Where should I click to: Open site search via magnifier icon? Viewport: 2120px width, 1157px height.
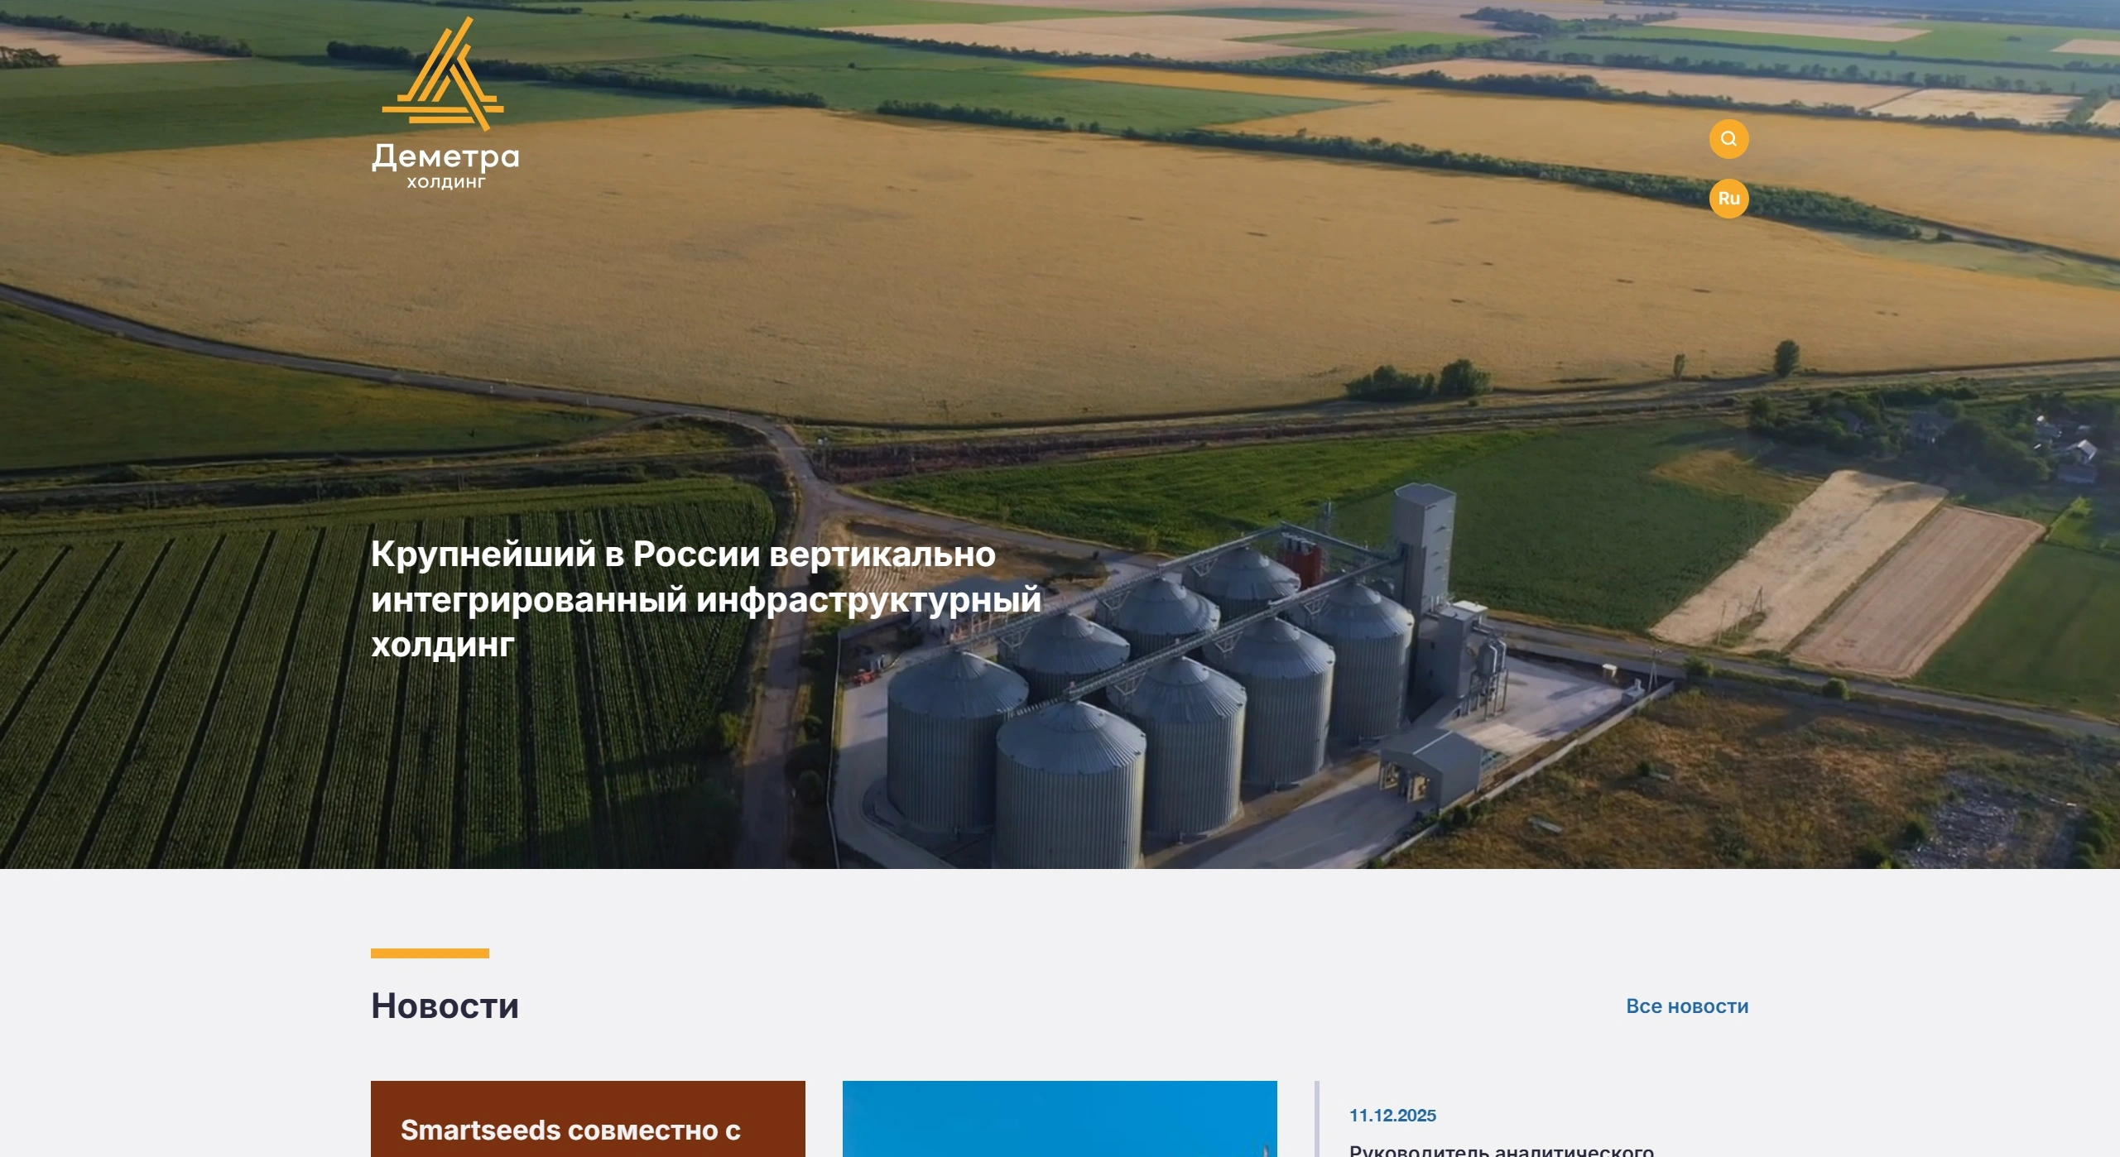coord(1728,139)
